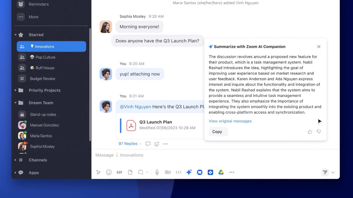Click Sophia Mosley sender name
Screen dimensions: 353x198
tap(133, 16)
